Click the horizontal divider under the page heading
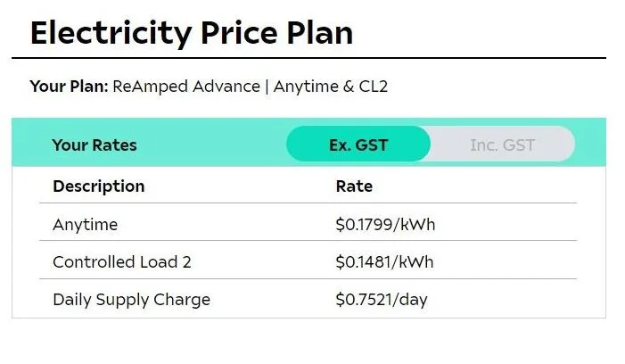The image size is (625, 364). 308,59
